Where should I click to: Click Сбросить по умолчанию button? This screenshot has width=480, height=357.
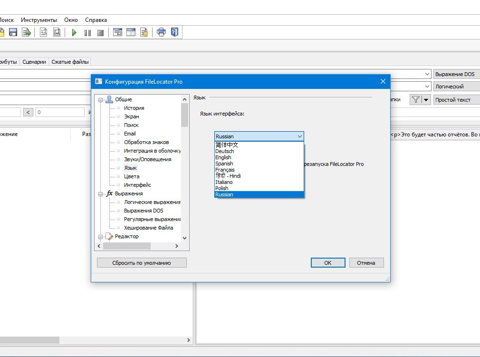click(x=142, y=263)
